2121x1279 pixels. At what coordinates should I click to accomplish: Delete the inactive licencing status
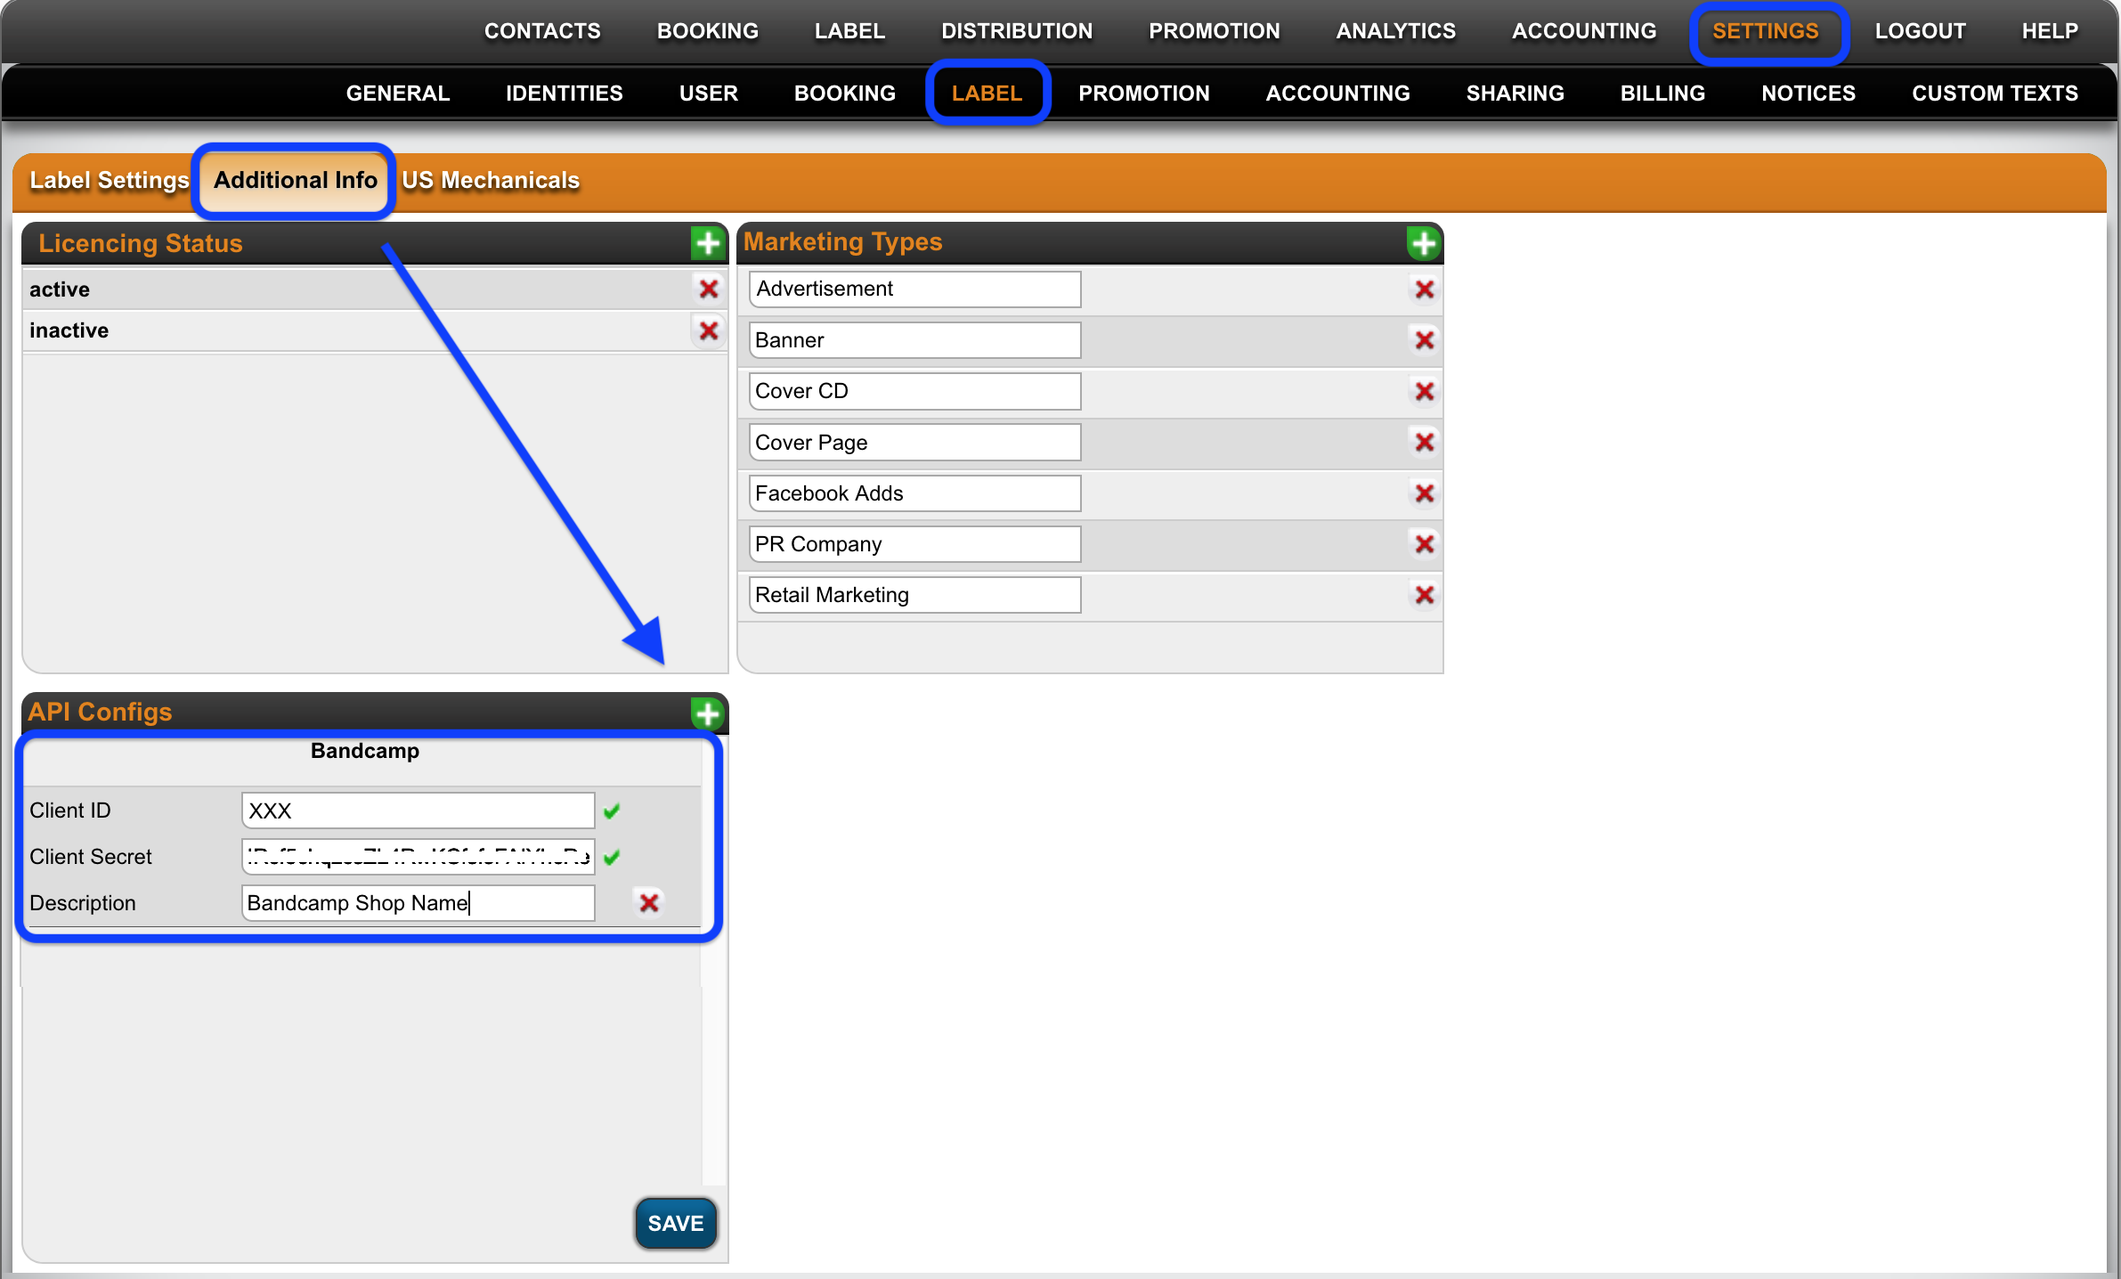709,330
